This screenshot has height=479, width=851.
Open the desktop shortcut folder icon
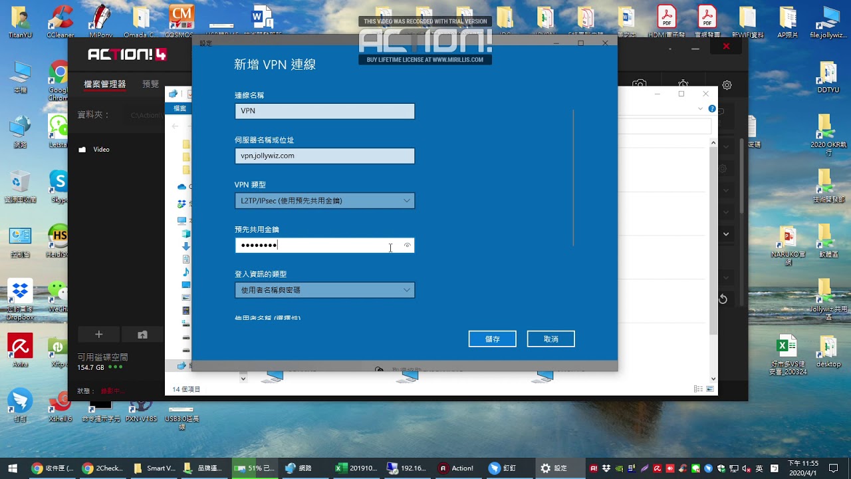coord(828,351)
